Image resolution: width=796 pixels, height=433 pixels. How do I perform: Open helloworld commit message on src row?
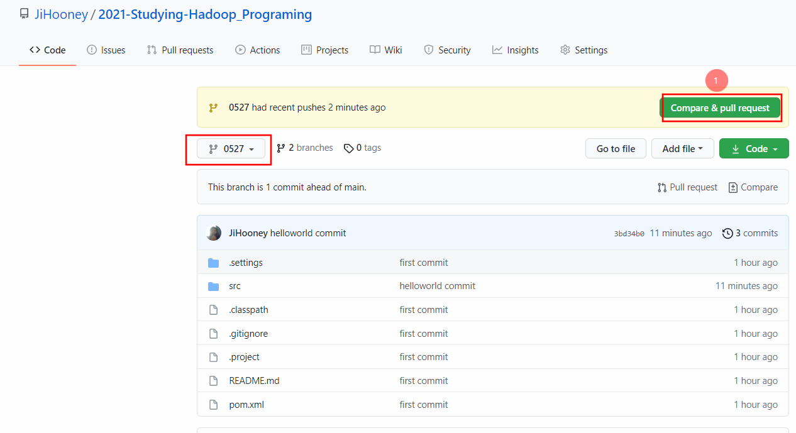click(438, 286)
